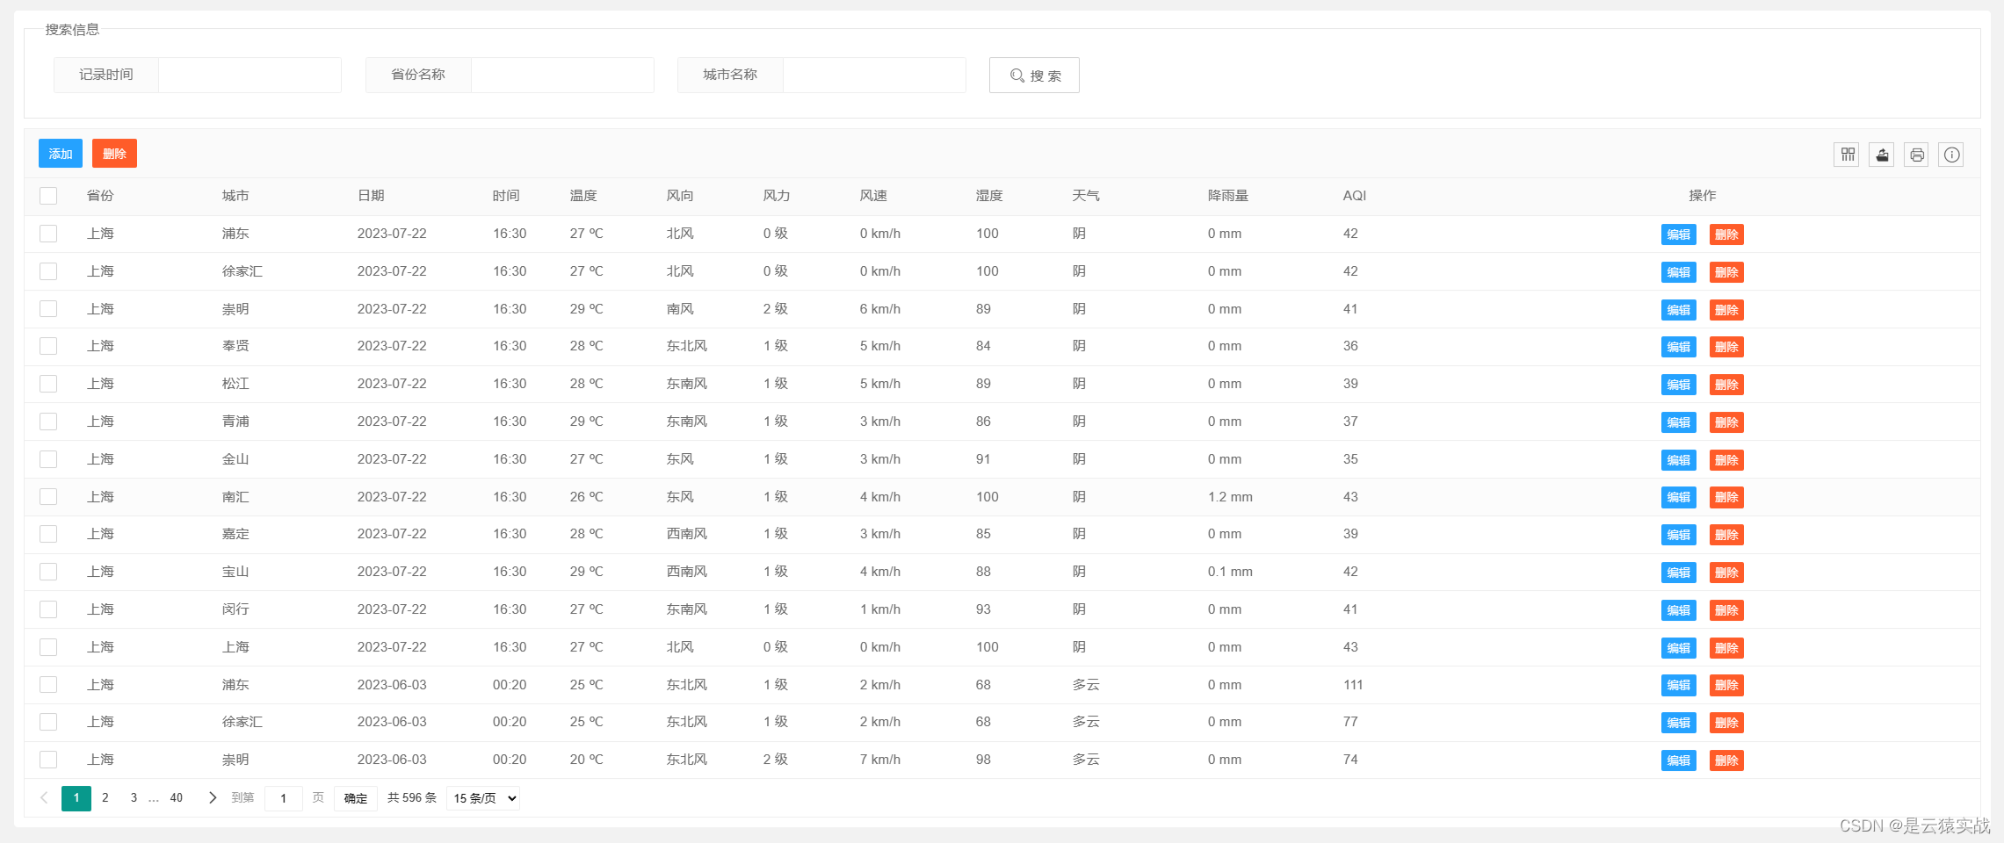Check the 奉贤 row checkbox
Image resolution: width=2004 pixels, height=843 pixels.
pos(48,346)
